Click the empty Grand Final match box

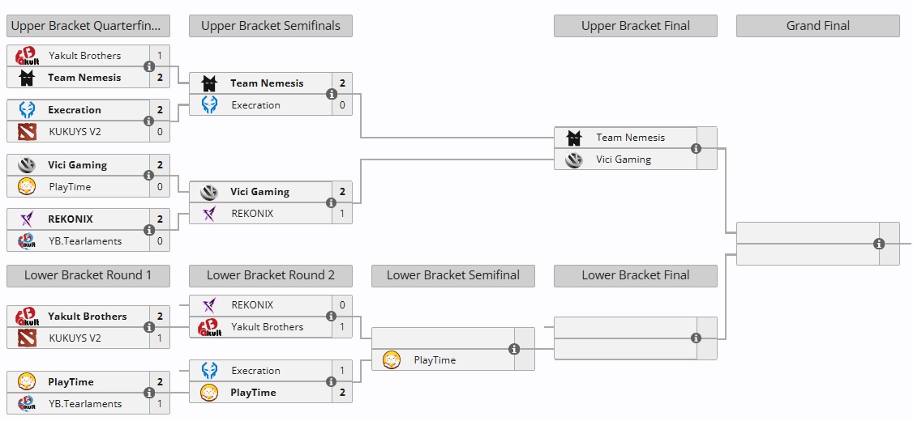[x=807, y=244]
